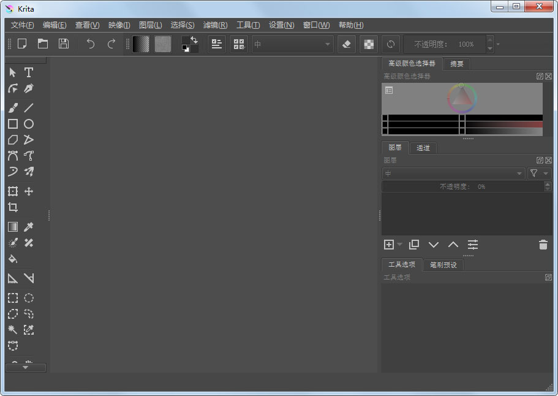Select the Gradient tool
The width and height of the screenshot is (558, 396).
12,226
